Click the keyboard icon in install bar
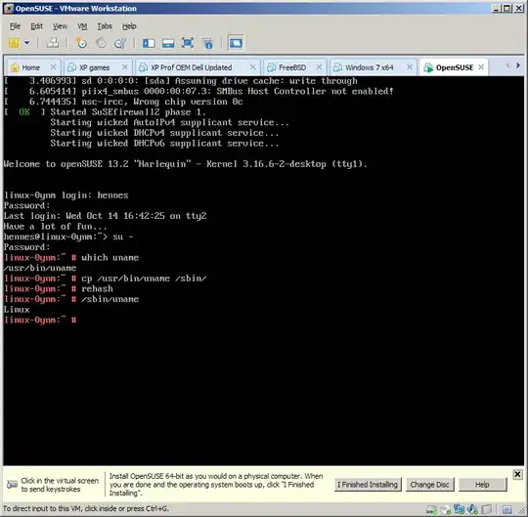Image resolution: width=528 pixels, height=517 pixels. pyautogui.click(x=13, y=485)
